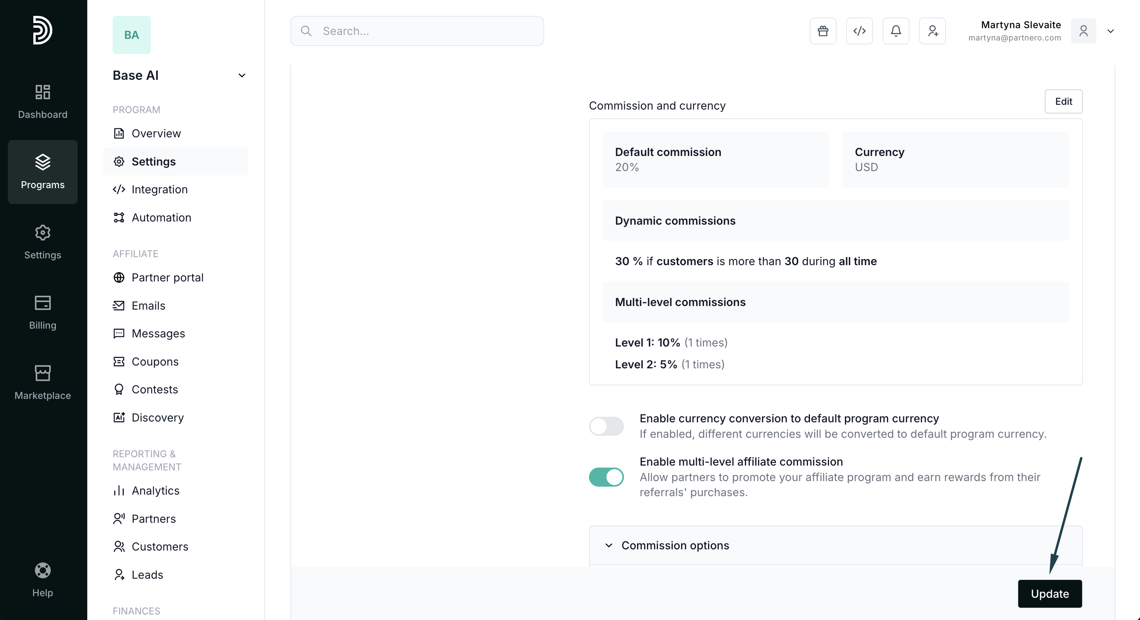The image size is (1140, 620).
Task: Click the Partnero logo at top left
Action: point(42,30)
